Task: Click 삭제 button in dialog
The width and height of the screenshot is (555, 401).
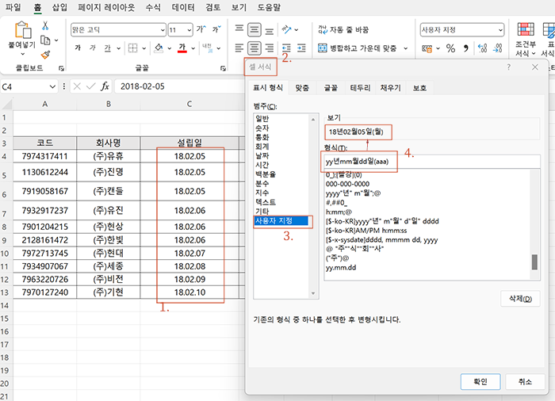Action: tap(520, 299)
